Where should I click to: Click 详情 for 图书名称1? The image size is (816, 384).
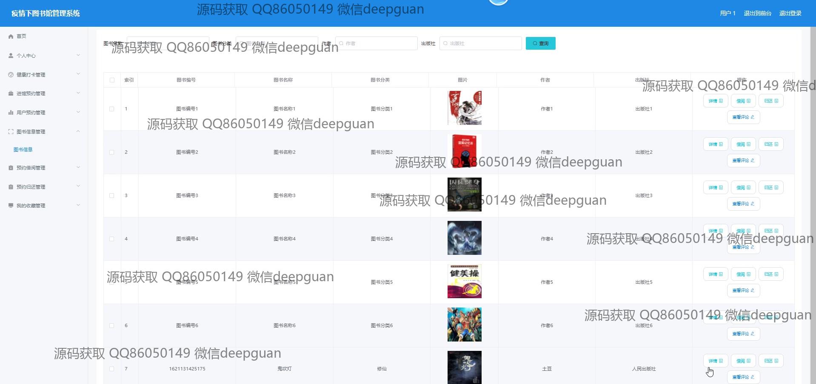716,101
